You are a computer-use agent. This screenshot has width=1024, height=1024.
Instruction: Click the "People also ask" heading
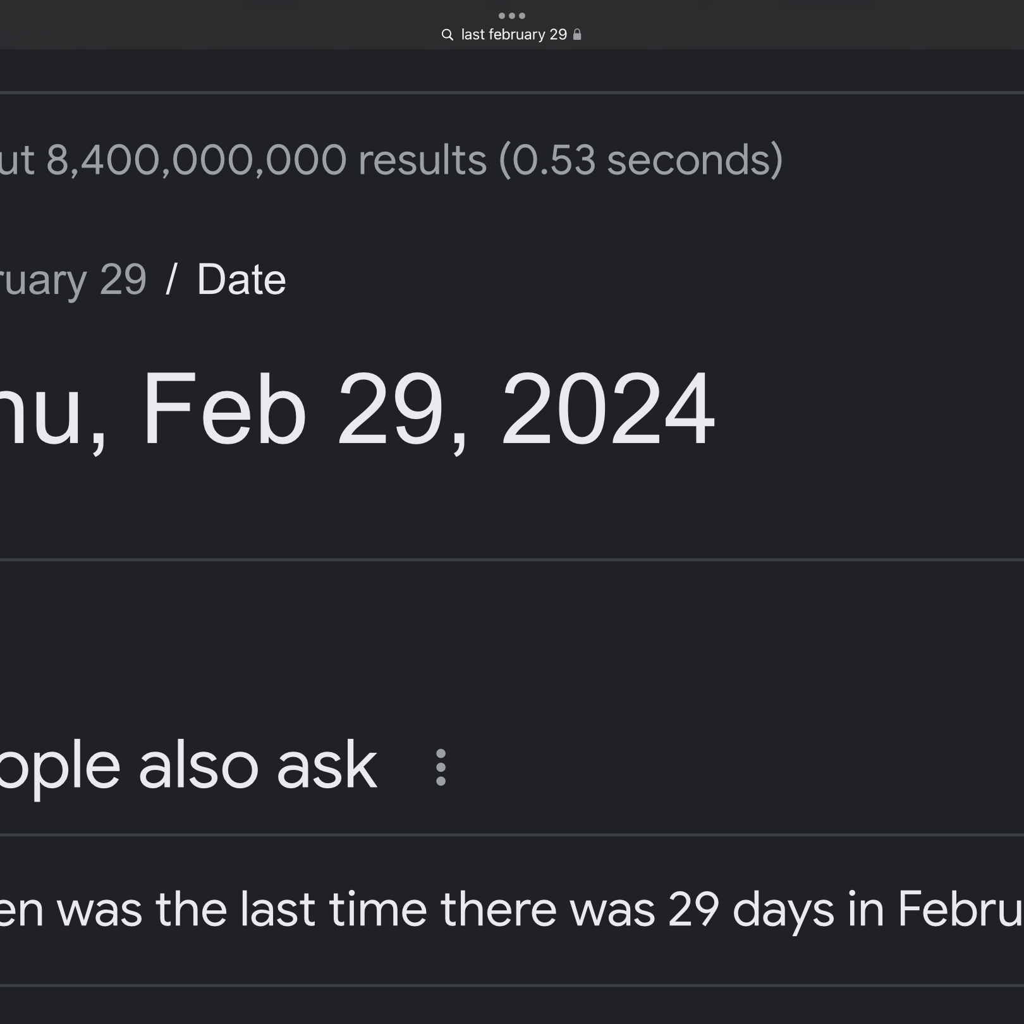coord(187,767)
